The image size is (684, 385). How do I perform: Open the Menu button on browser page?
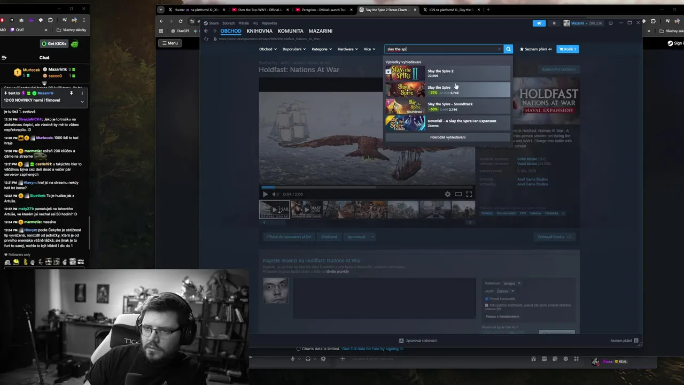point(169,43)
